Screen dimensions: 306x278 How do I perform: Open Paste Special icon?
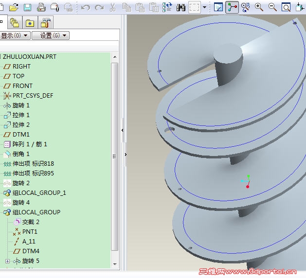point(154,7)
